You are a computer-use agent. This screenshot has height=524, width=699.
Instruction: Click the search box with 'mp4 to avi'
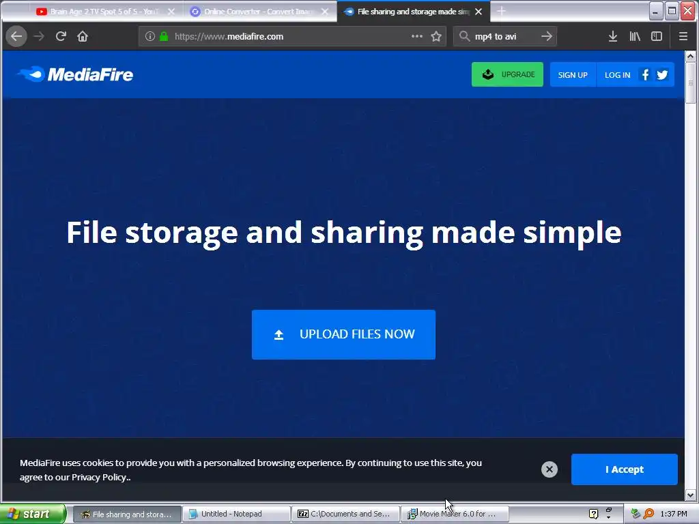click(504, 37)
